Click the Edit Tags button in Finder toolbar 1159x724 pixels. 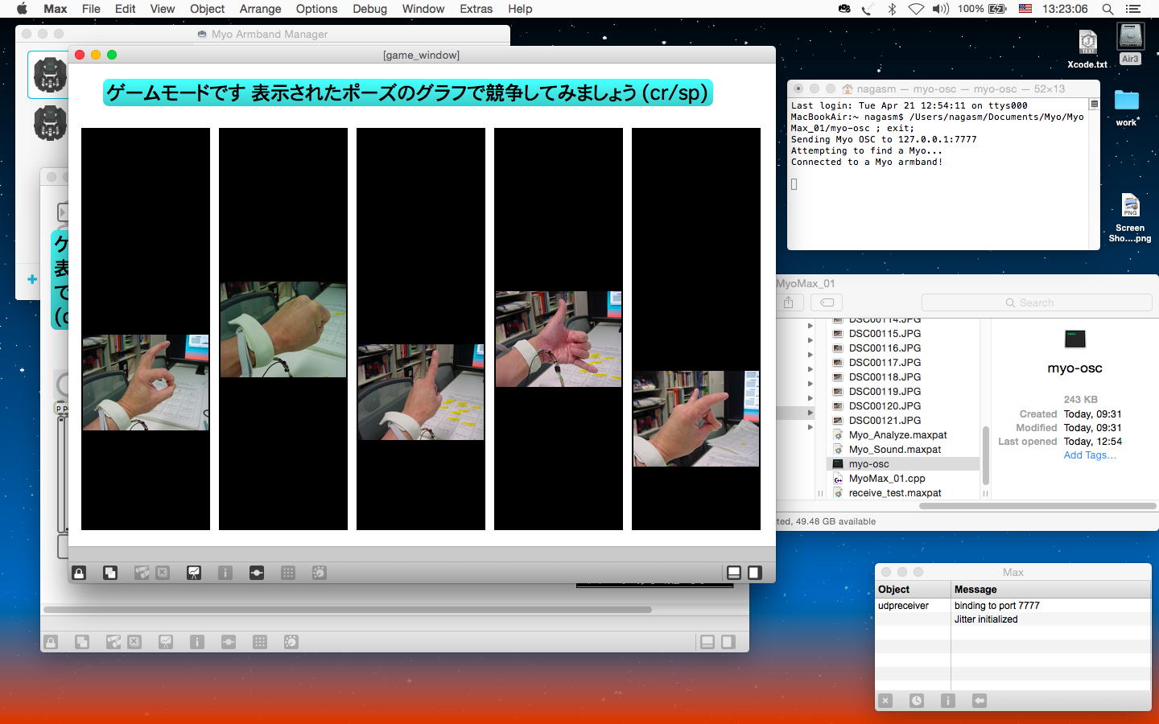tap(827, 302)
